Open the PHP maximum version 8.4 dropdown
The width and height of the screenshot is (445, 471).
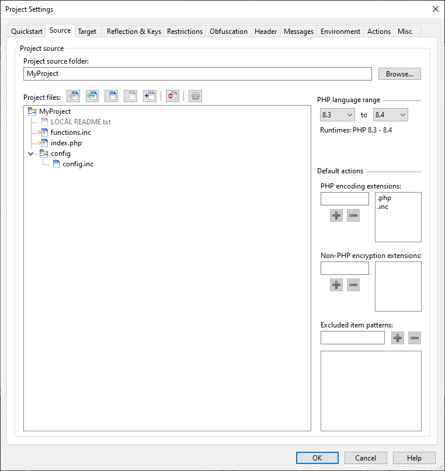pos(391,115)
